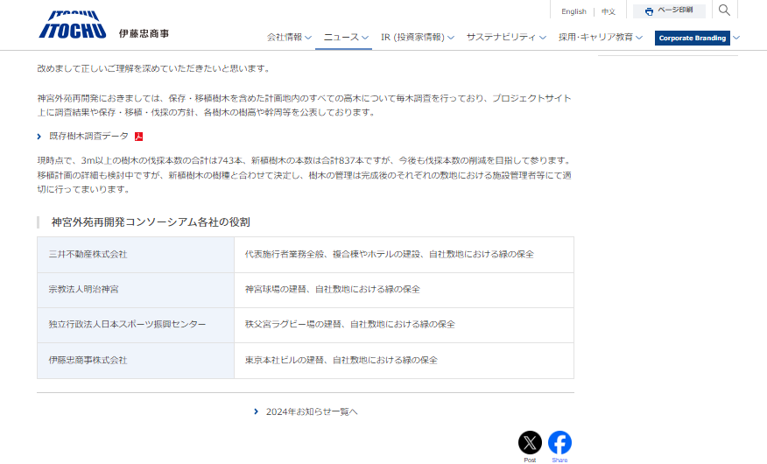Expand the 採用·キャリア教育 menu

click(x=601, y=37)
